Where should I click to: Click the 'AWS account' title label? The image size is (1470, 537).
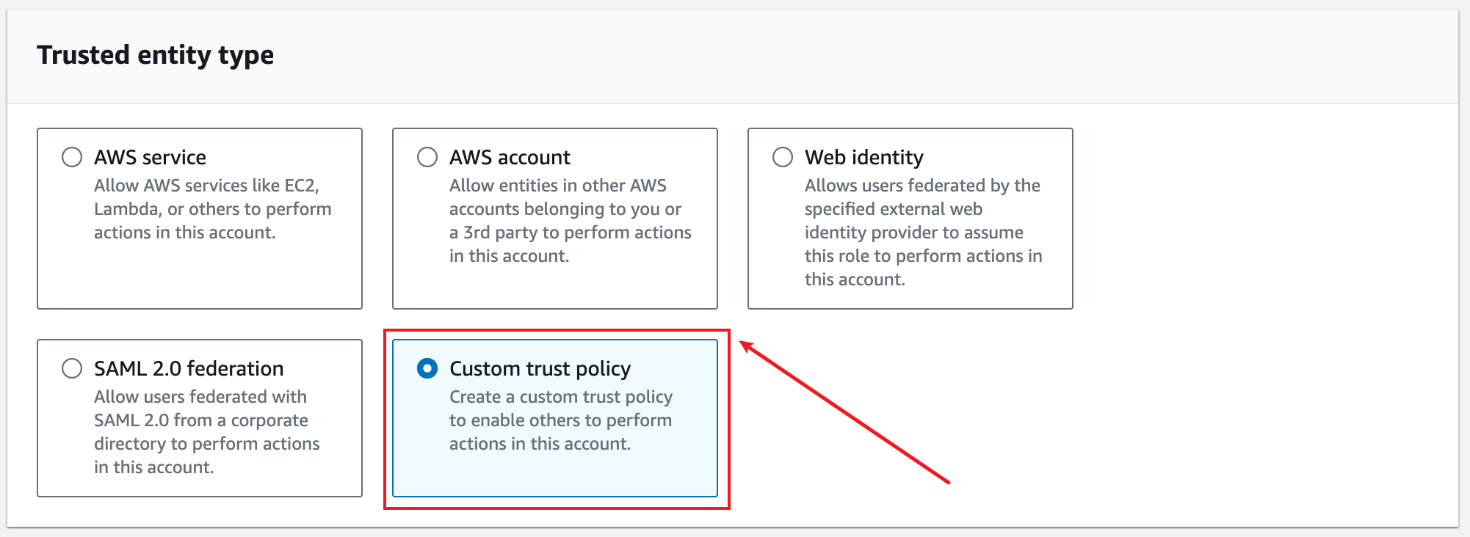pyautogui.click(x=510, y=157)
